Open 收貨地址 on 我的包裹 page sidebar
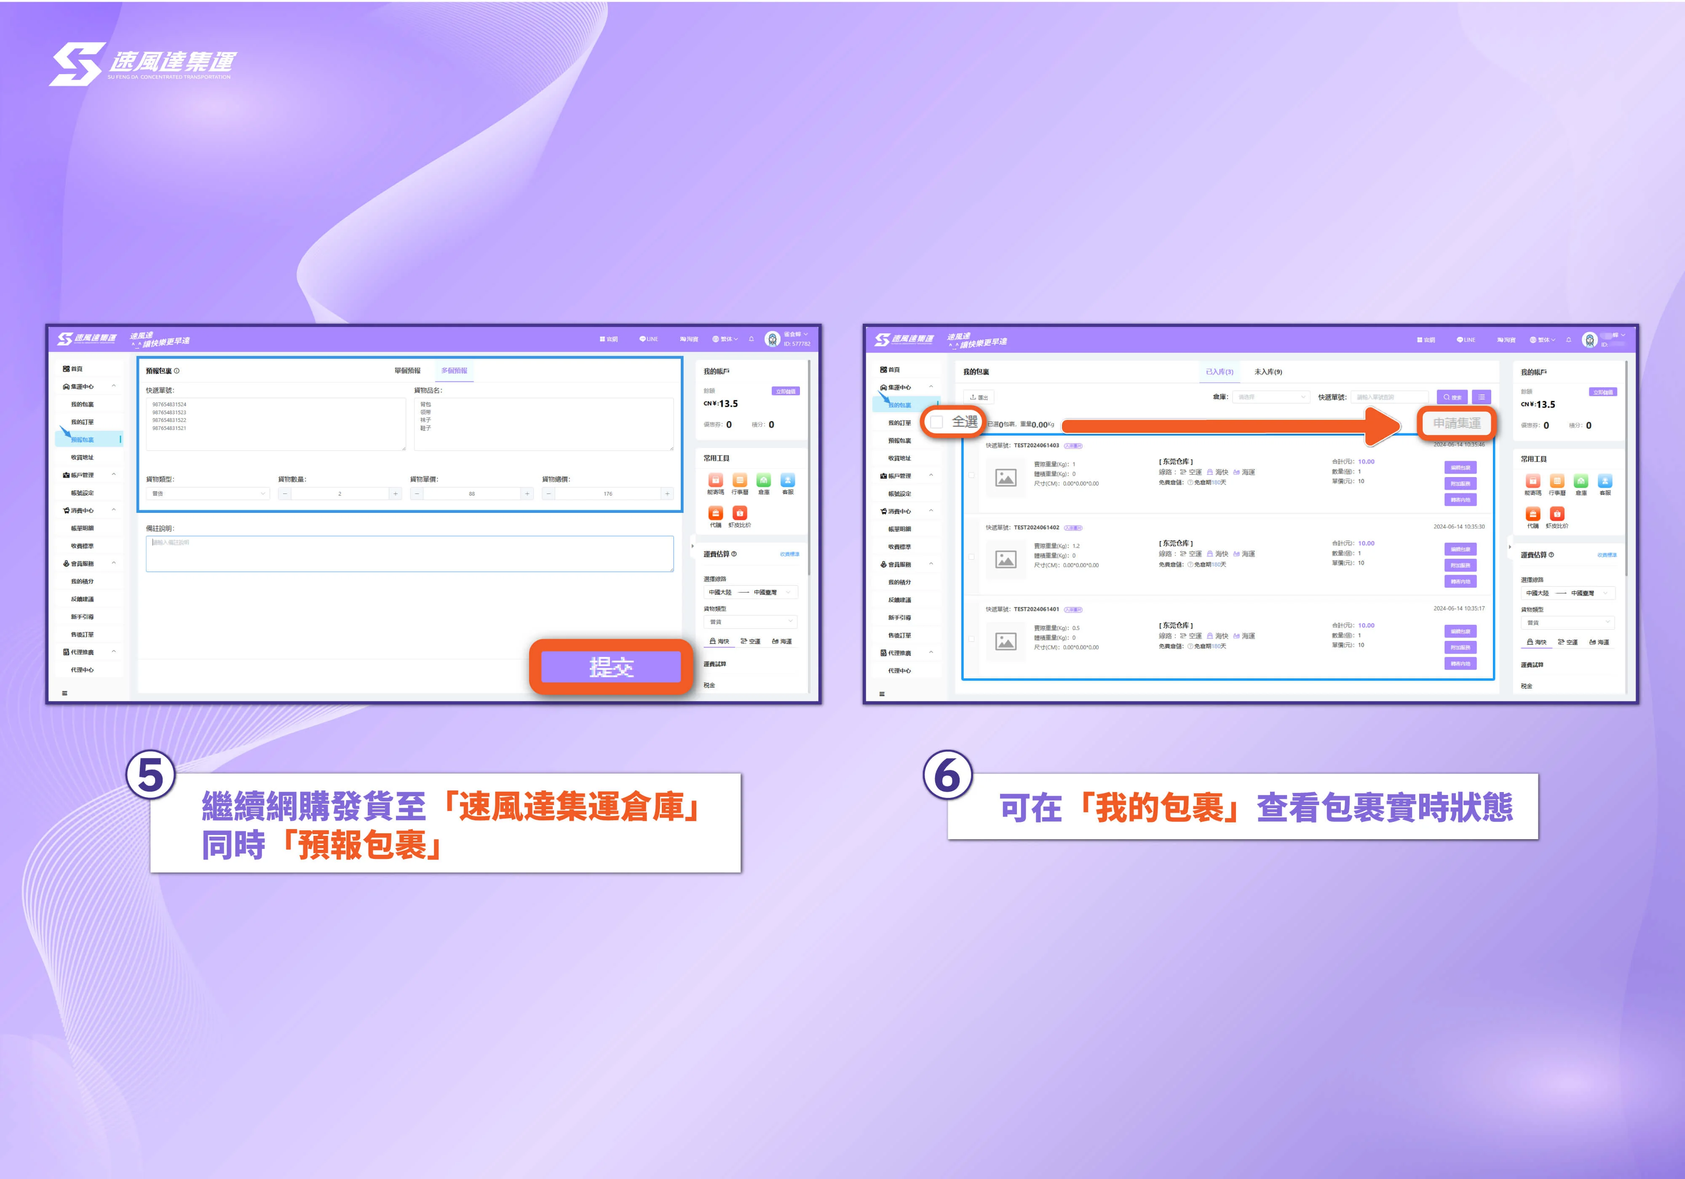1685x1179 pixels. coord(900,458)
